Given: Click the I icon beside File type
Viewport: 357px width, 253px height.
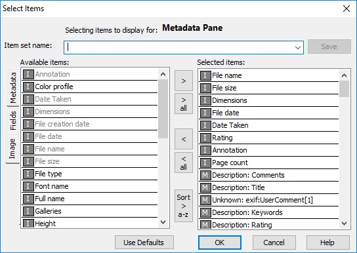Looking at the screenshot, I should (x=28, y=174).
